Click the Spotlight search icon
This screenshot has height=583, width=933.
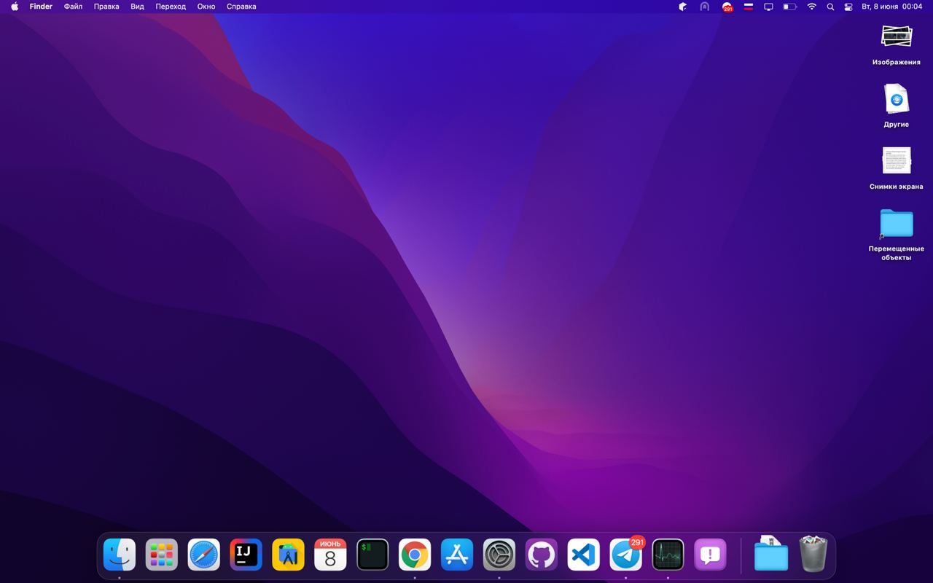830,7
